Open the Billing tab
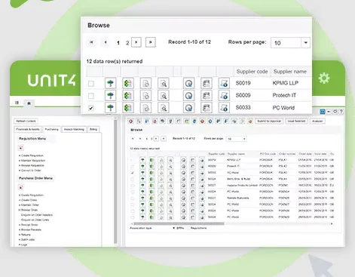Screen dimensions: 355x277 93,129
